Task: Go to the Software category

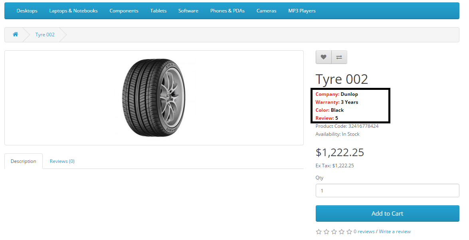Action: click(188, 11)
